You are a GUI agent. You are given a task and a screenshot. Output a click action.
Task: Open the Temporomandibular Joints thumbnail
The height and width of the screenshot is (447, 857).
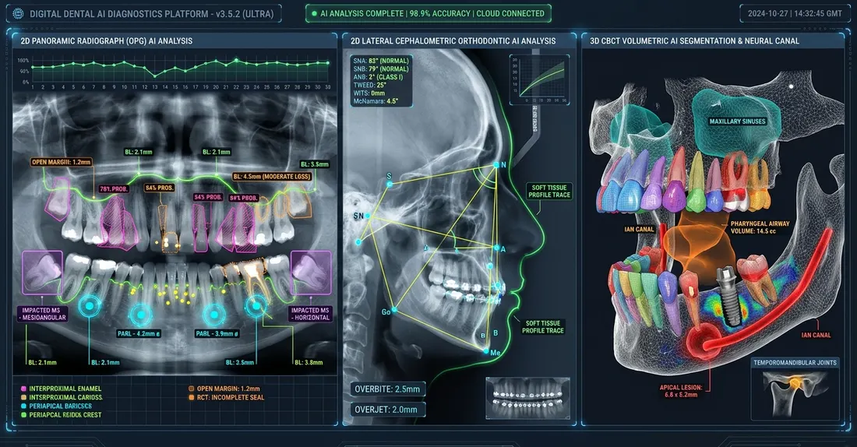coord(795,395)
